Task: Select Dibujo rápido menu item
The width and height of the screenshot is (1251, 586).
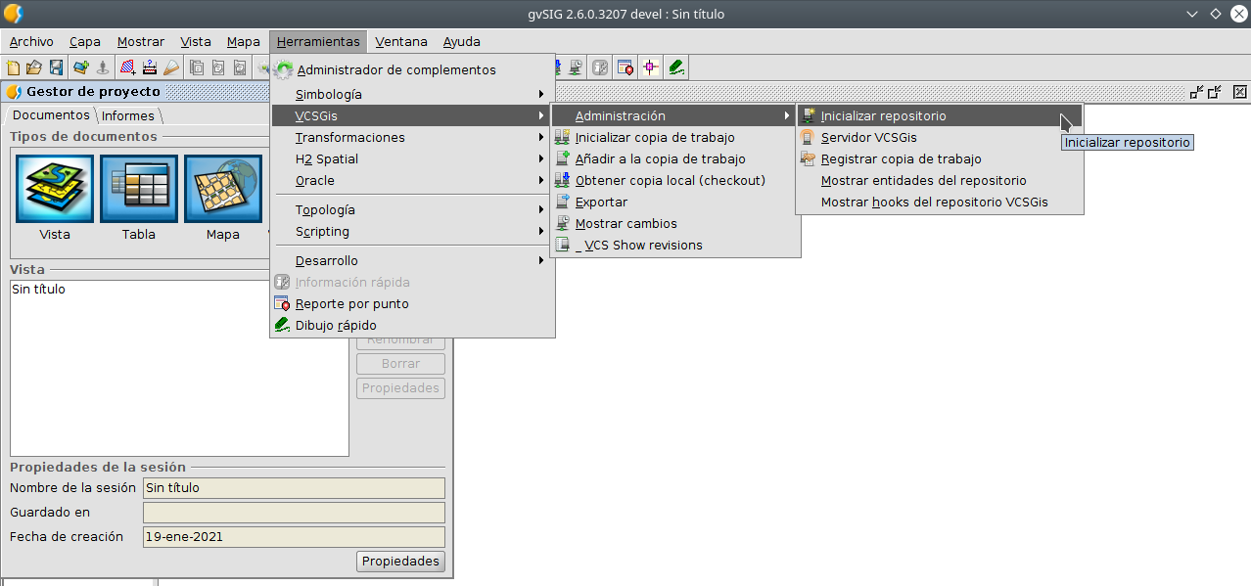Action: pyautogui.click(x=412, y=325)
